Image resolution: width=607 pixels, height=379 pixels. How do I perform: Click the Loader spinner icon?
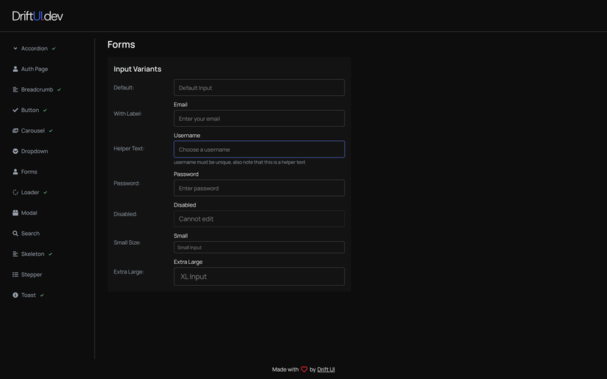point(15,192)
